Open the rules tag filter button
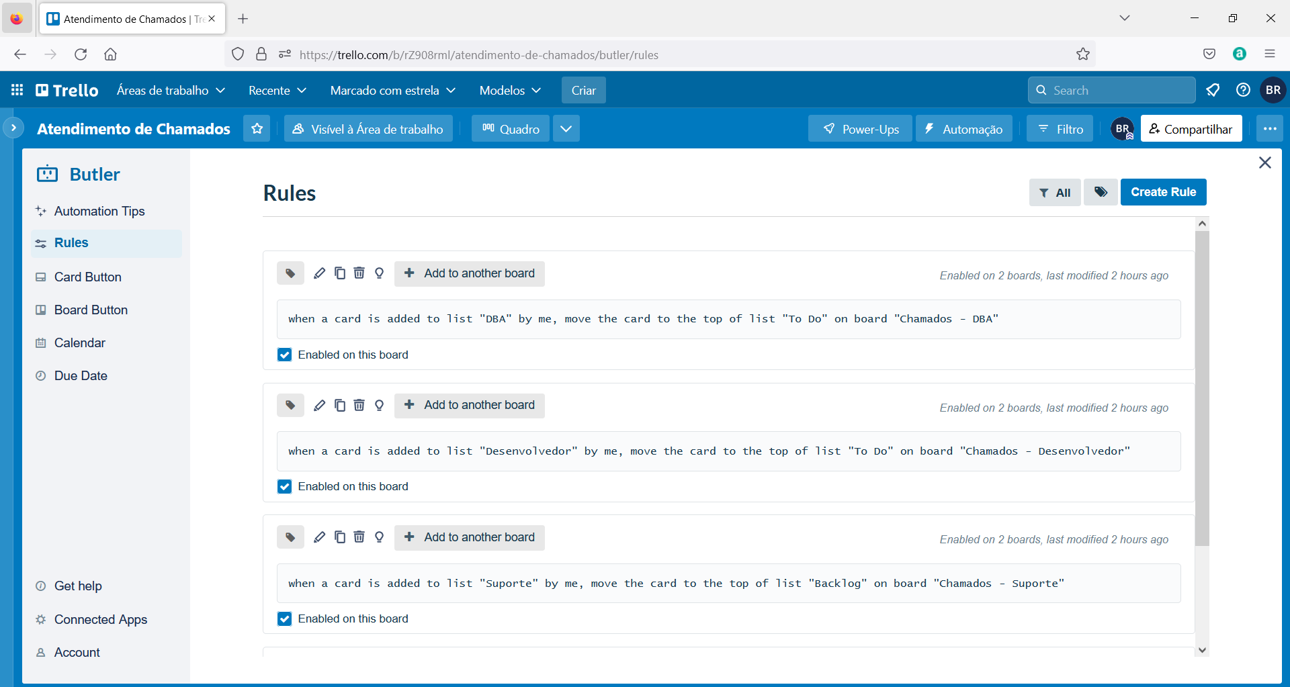Viewport: 1290px width, 687px height. (1101, 192)
